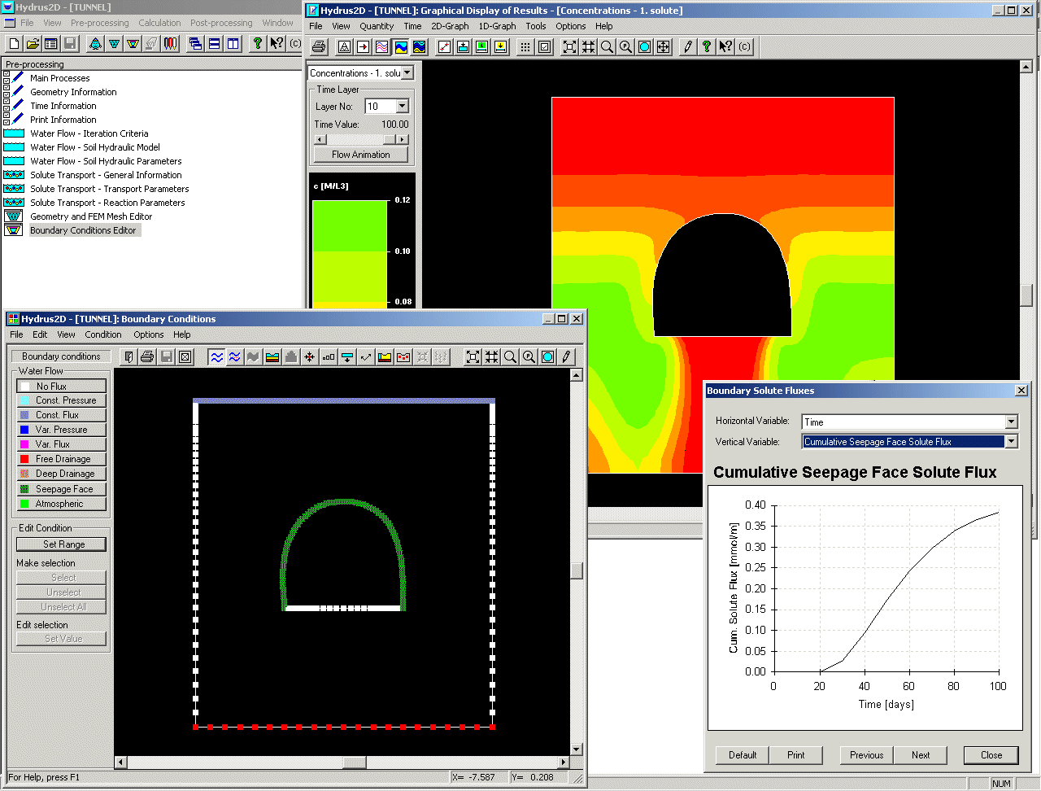Open the Vertical Variable dropdown
Screen dimensions: 1041x791
(x=1011, y=442)
